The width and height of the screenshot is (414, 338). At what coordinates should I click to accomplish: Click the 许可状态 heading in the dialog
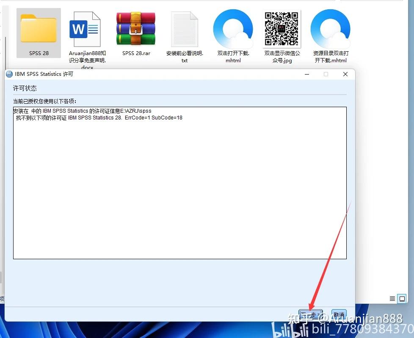click(x=25, y=88)
